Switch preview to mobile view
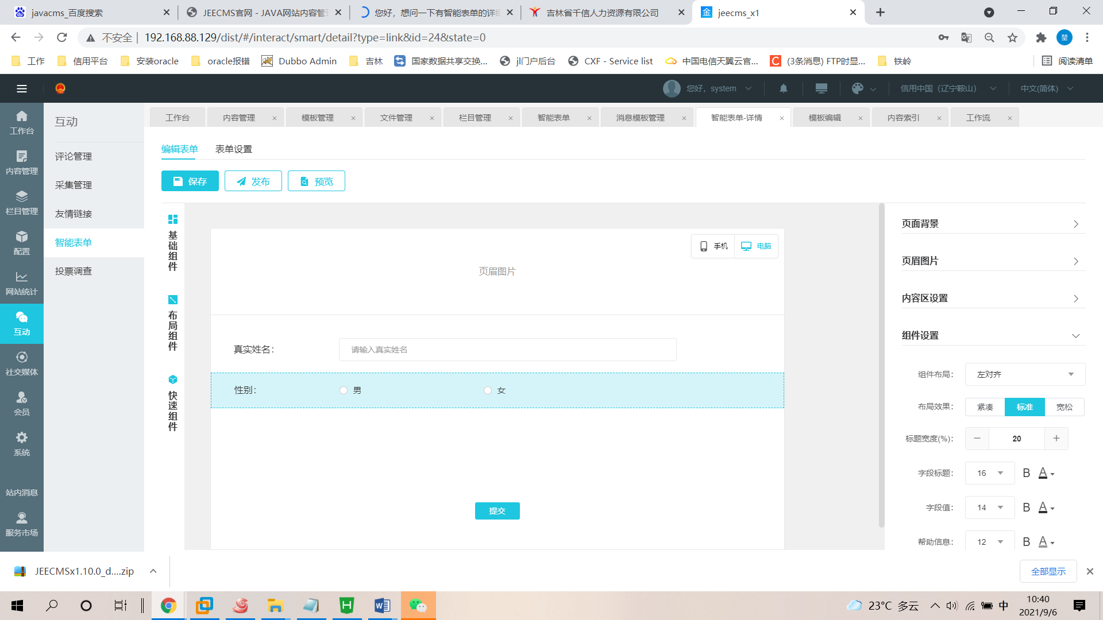 coord(714,246)
